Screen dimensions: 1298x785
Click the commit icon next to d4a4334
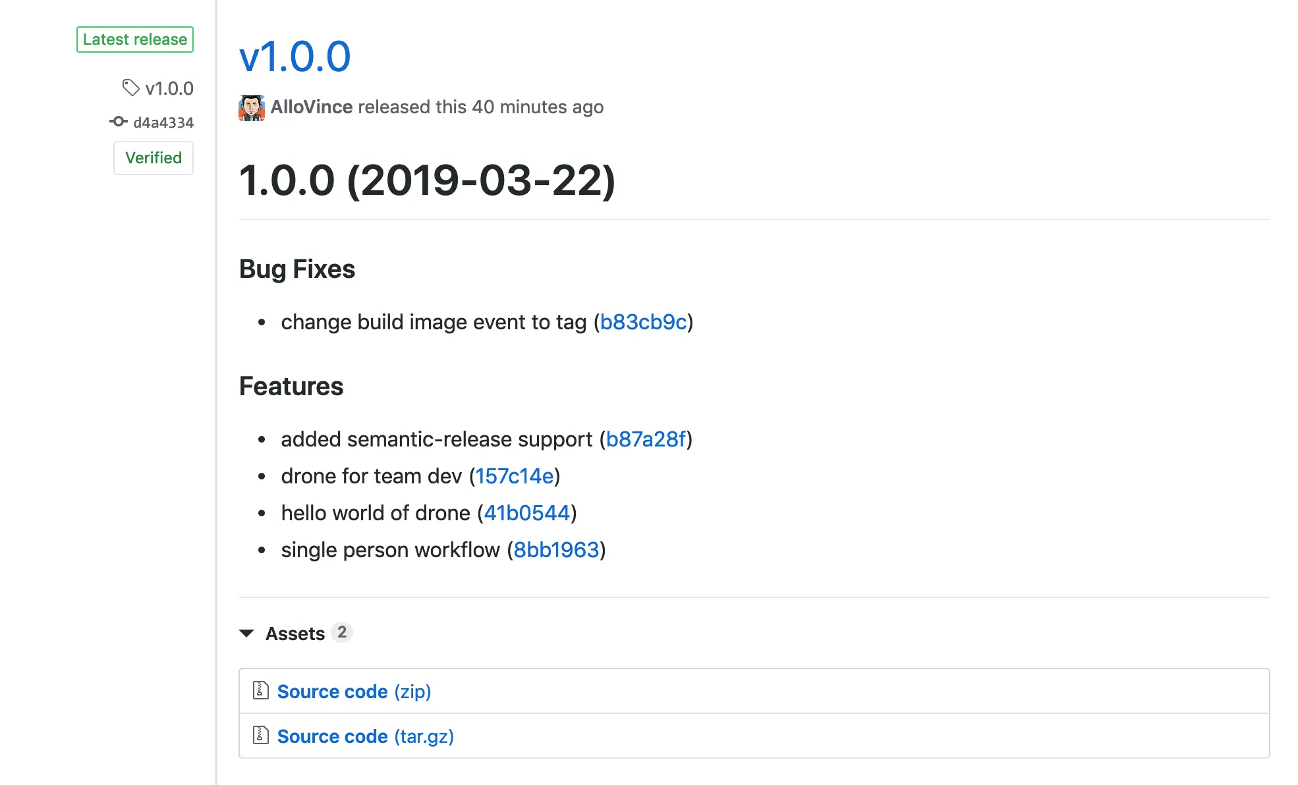tap(119, 122)
